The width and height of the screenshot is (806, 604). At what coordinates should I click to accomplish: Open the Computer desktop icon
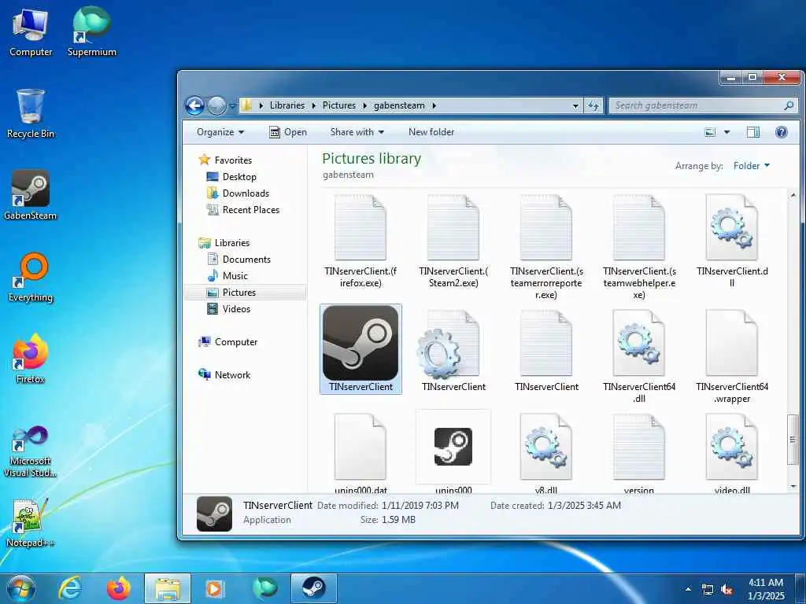click(x=31, y=32)
